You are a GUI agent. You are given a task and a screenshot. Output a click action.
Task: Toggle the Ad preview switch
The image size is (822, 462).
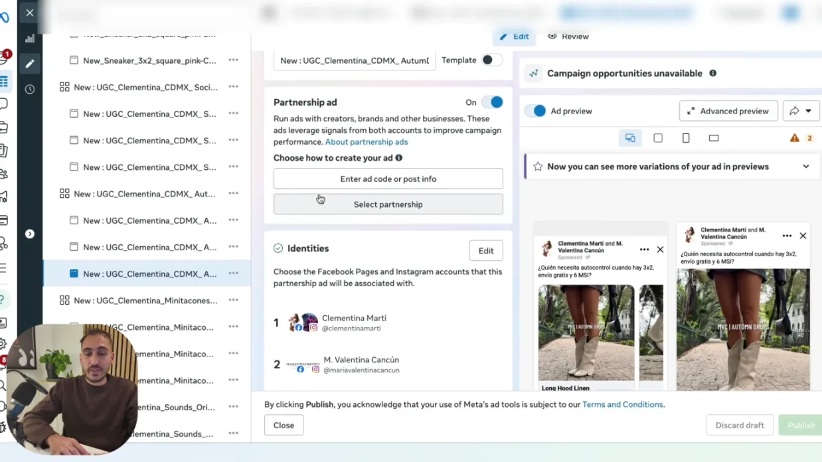coord(535,111)
